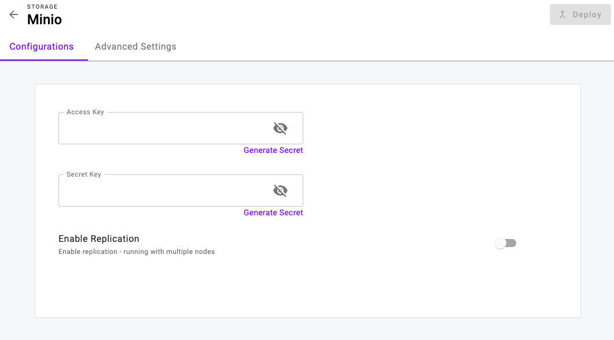Click the Deploy button

click(580, 14)
